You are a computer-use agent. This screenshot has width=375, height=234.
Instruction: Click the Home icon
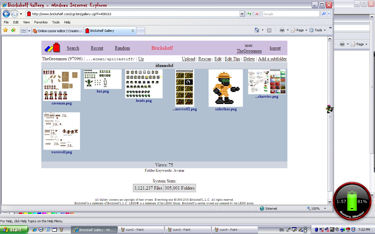[258, 30]
